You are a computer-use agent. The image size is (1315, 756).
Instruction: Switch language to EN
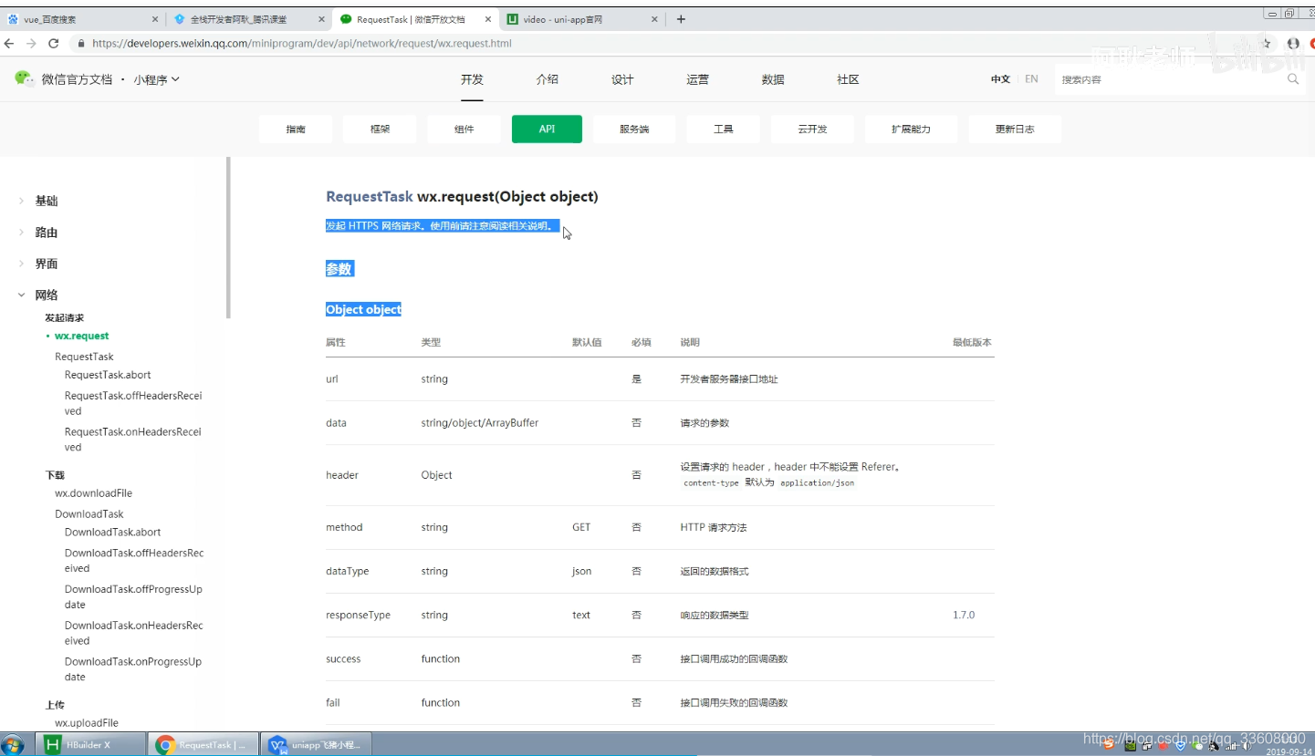[1031, 79]
